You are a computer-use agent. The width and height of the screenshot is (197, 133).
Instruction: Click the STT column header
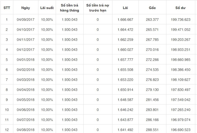pos(7,8)
